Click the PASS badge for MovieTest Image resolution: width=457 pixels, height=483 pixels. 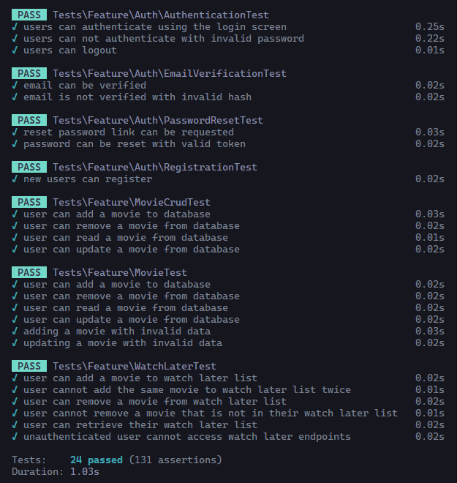[x=29, y=272]
